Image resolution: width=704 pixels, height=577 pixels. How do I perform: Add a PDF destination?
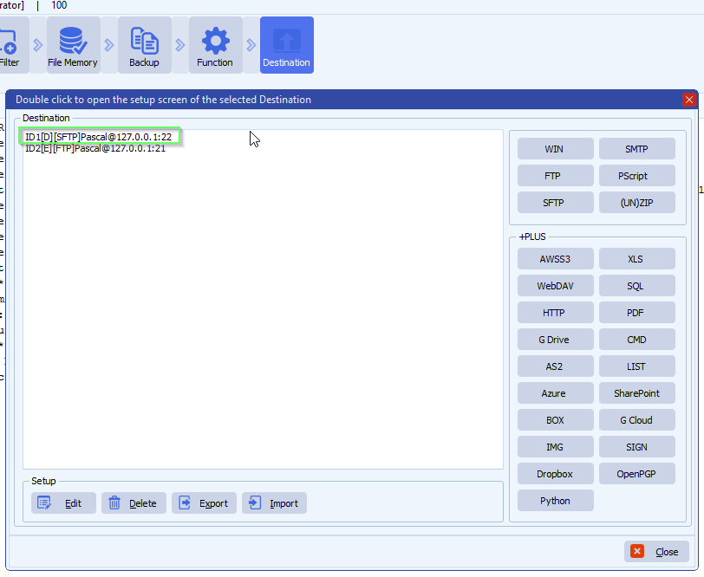[x=636, y=313]
